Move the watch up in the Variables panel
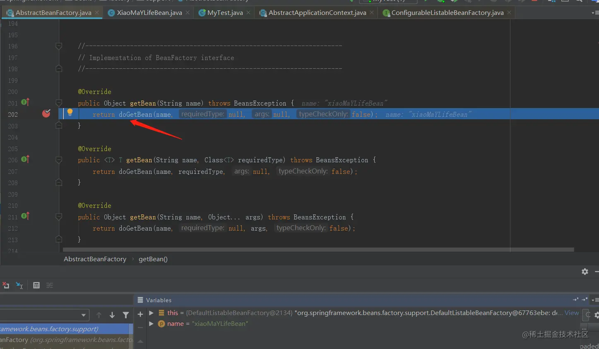The image size is (599, 349). click(x=140, y=342)
